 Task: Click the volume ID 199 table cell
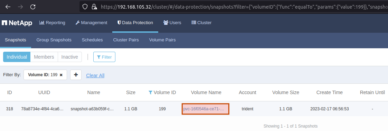pyautogui.click(x=162, y=109)
